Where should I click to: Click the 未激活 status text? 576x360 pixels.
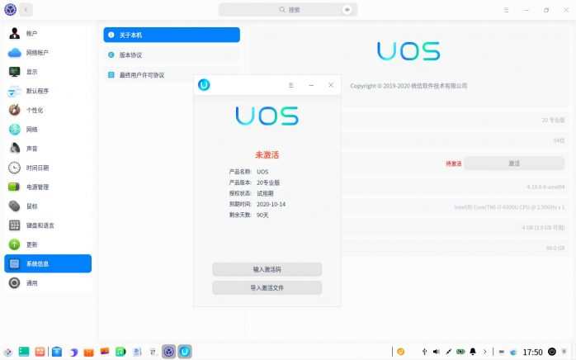[267, 154]
